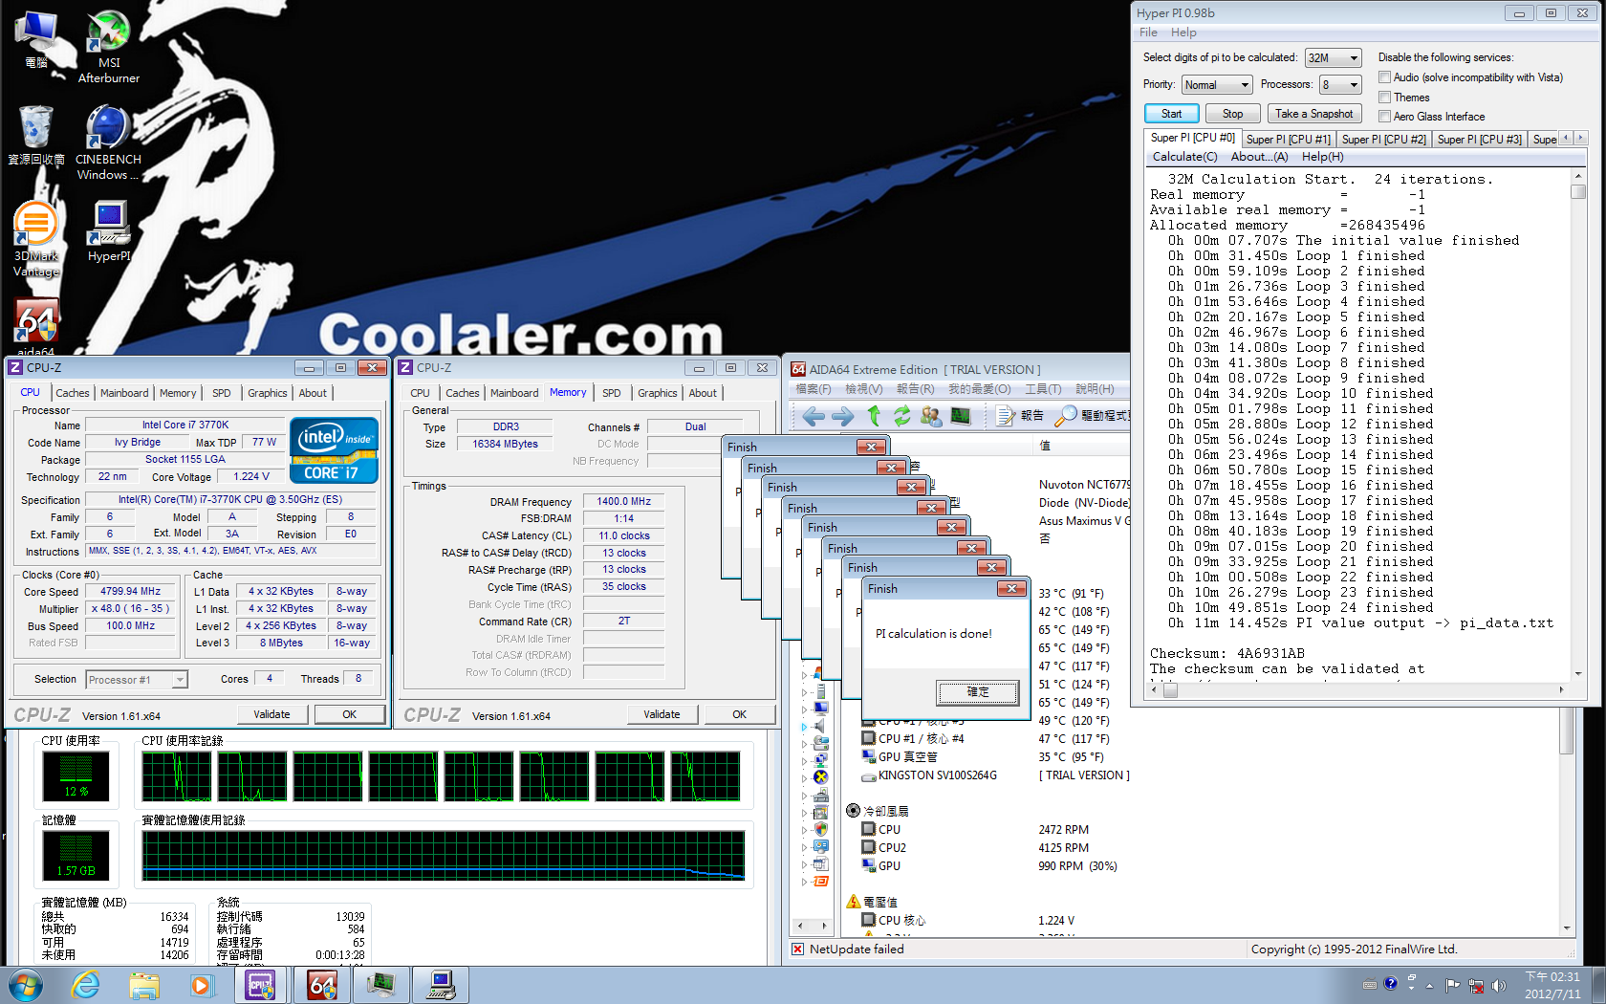This screenshot has height=1004, width=1606.
Task: Click OK in CPU-Z DDR3 timings window
Action: [739, 714]
